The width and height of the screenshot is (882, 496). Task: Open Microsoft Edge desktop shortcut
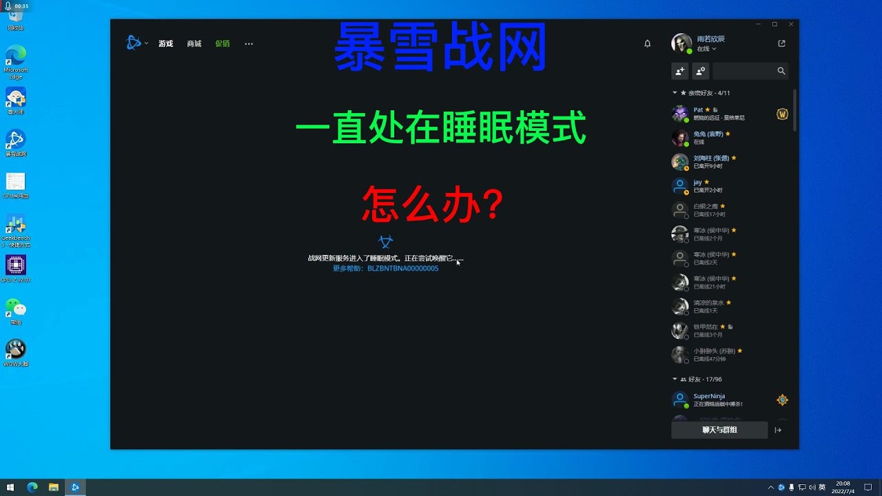(x=15, y=63)
